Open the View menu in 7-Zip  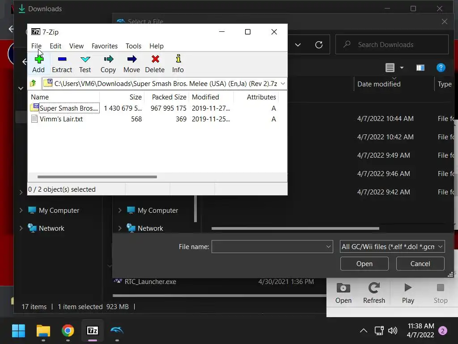(x=76, y=46)
